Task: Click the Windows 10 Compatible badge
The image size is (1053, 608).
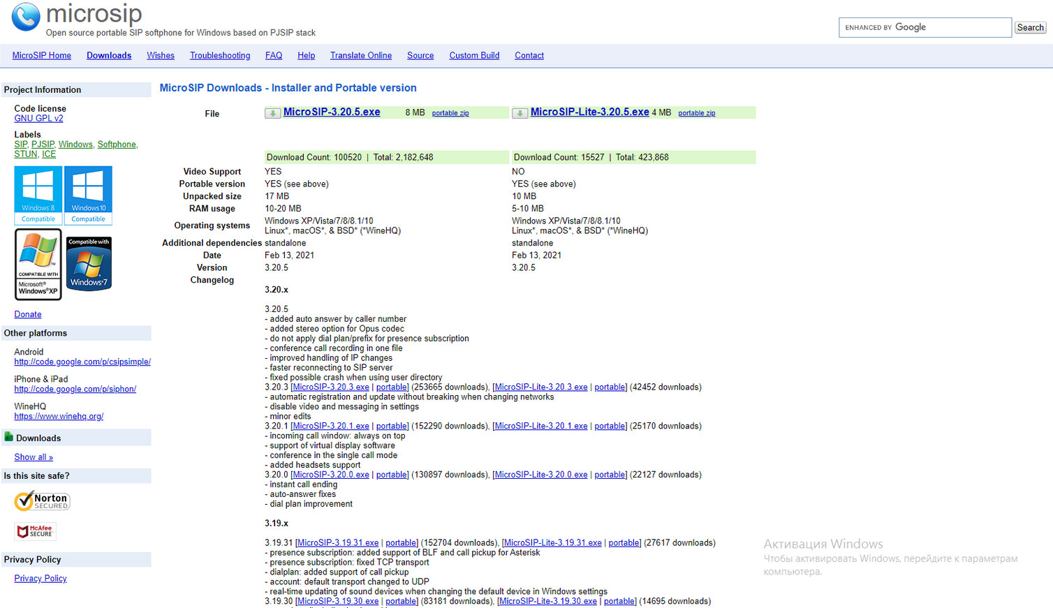Action: tap(88, 195)
